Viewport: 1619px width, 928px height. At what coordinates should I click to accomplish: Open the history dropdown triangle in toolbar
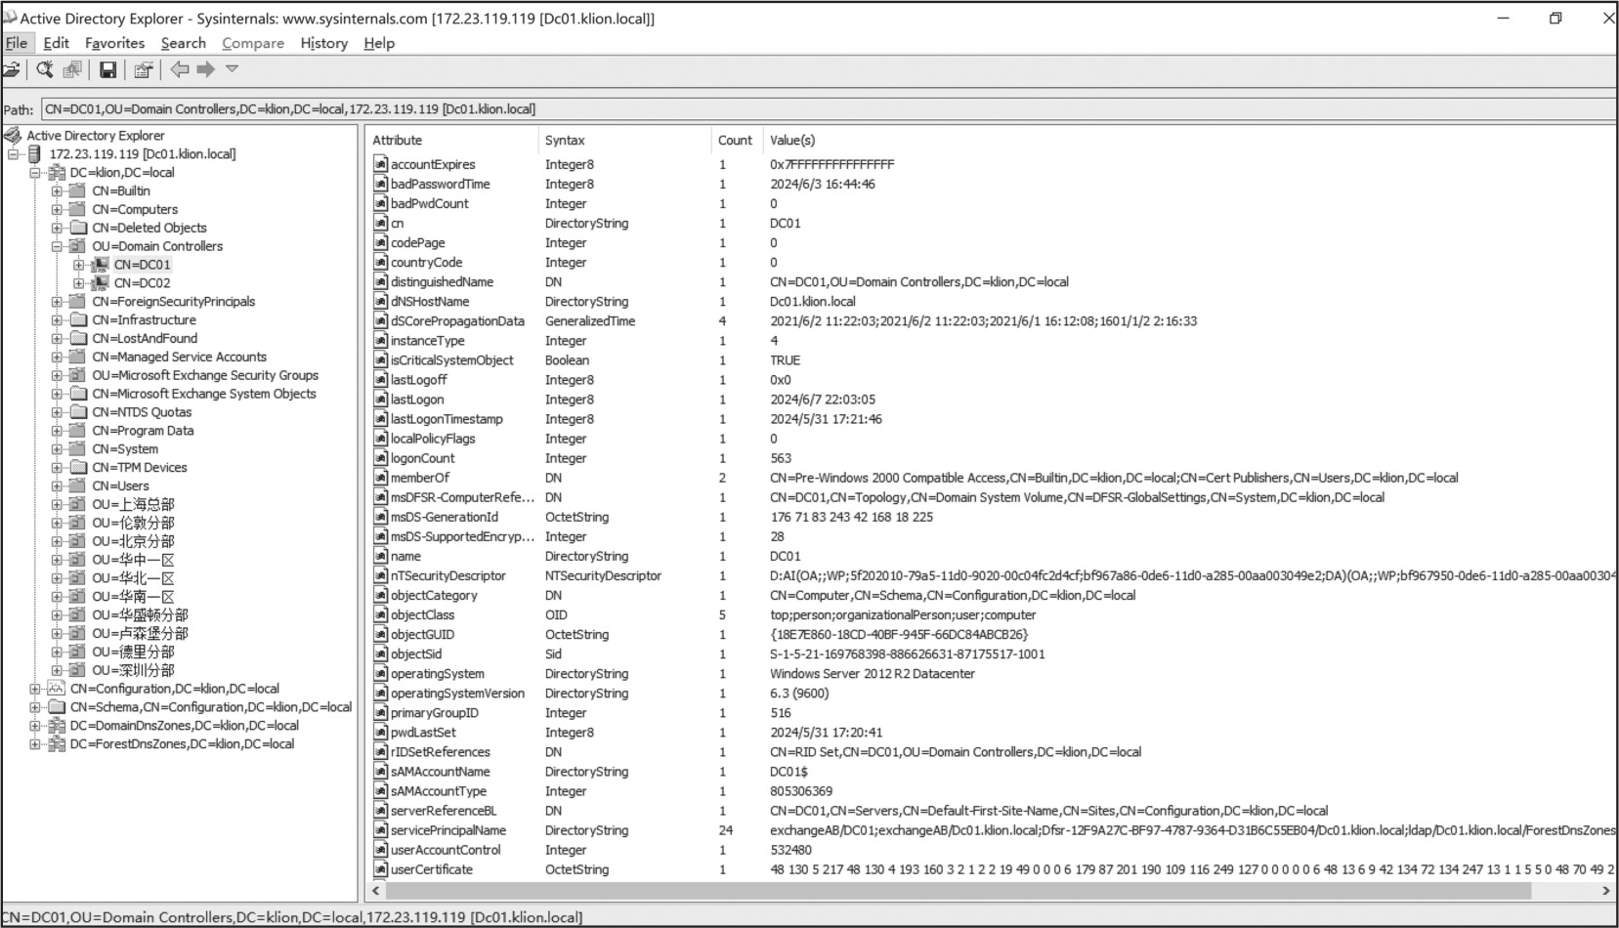coord(232,68)
